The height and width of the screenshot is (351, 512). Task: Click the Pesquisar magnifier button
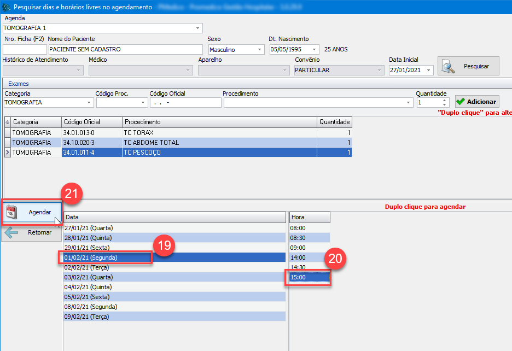[468, 66]
